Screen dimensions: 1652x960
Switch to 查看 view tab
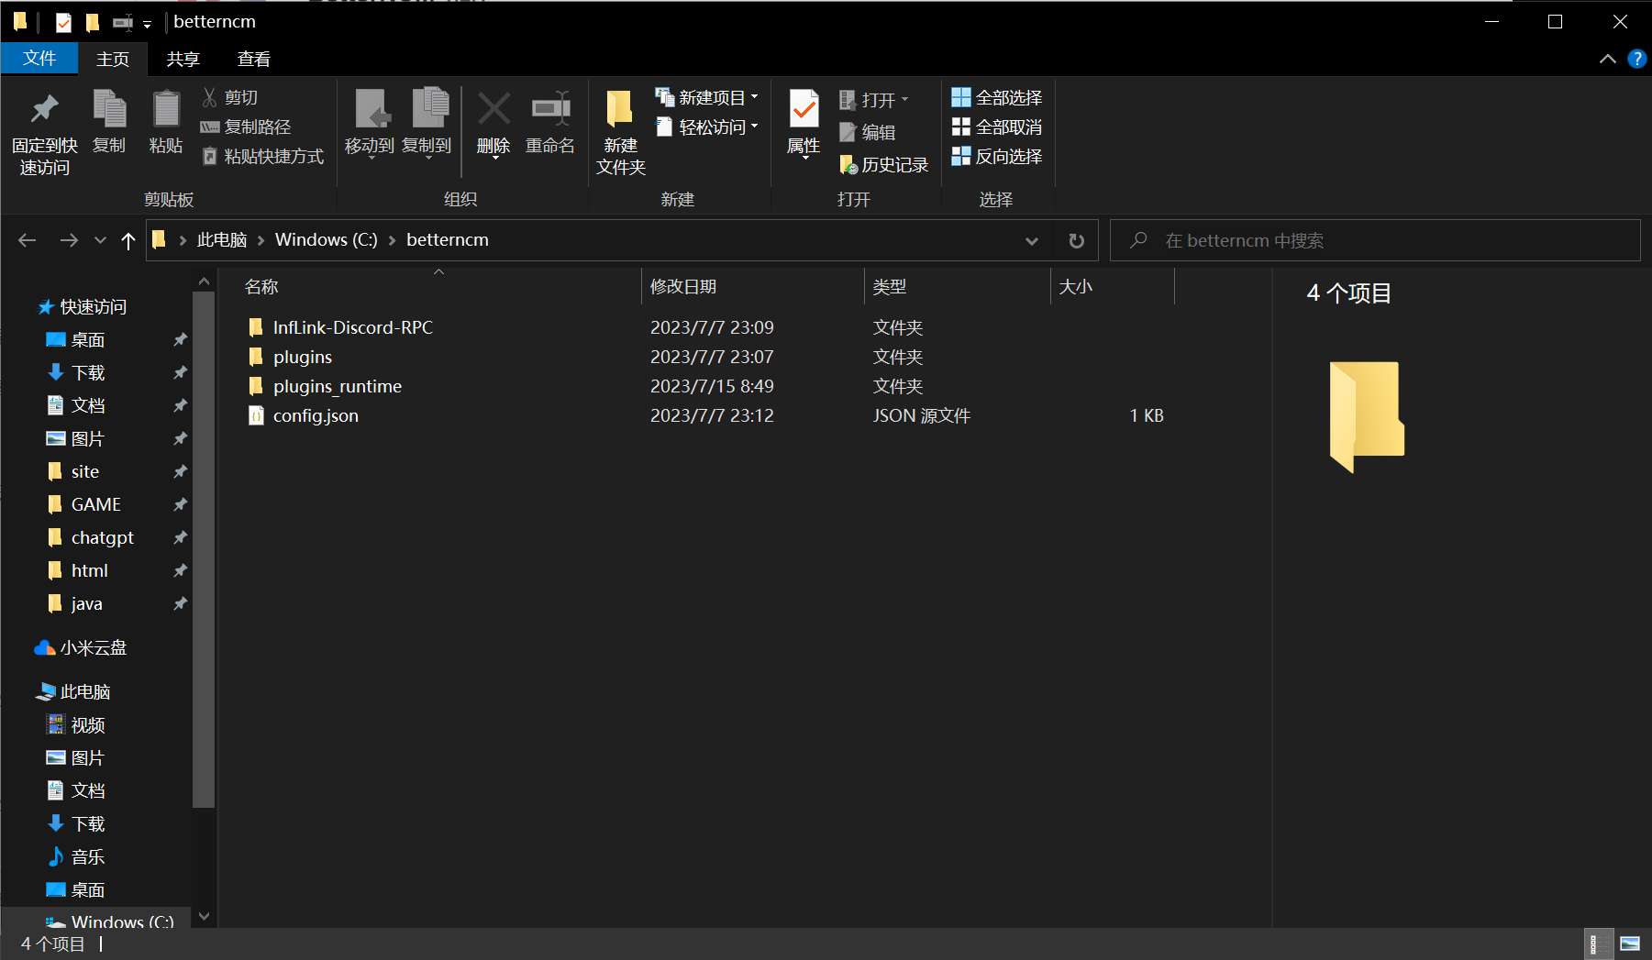tap(254, 59)
